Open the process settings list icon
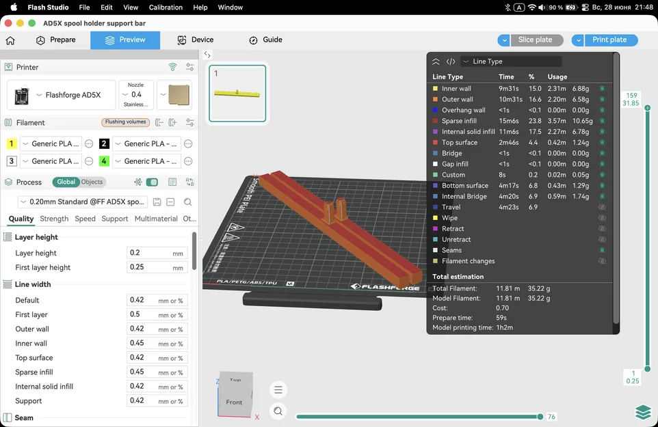The height and width of the screenshot is (427, 658). pyautogui.click(x=172, y=182)
